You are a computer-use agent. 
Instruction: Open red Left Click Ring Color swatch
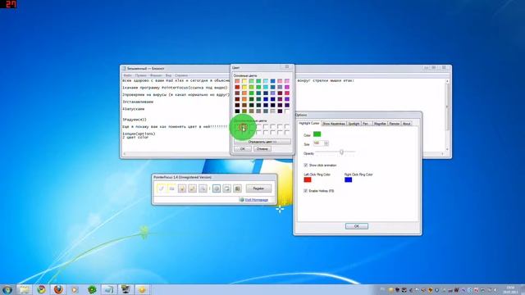308,179
